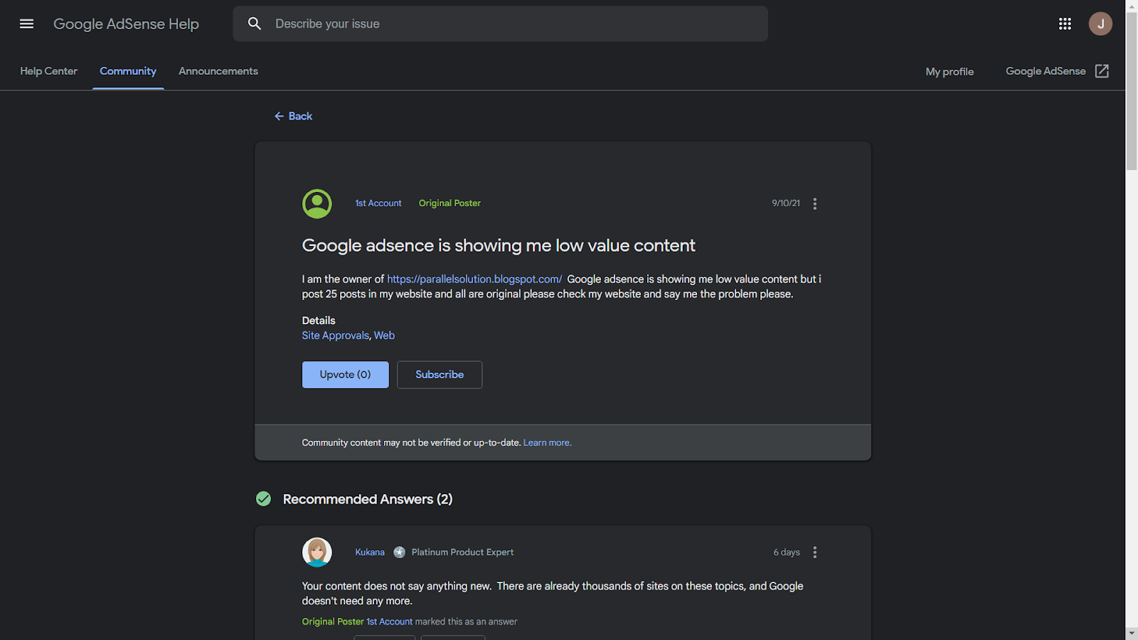Image resolution: width=1138 pixels, height=640 pixels.
Task: Click 1st Account link in answer note
Action: [x=389, y=622]
